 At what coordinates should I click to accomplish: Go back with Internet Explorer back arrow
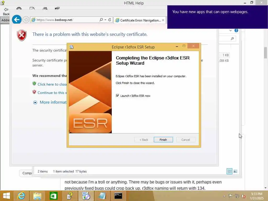click(x=16, y=20)
